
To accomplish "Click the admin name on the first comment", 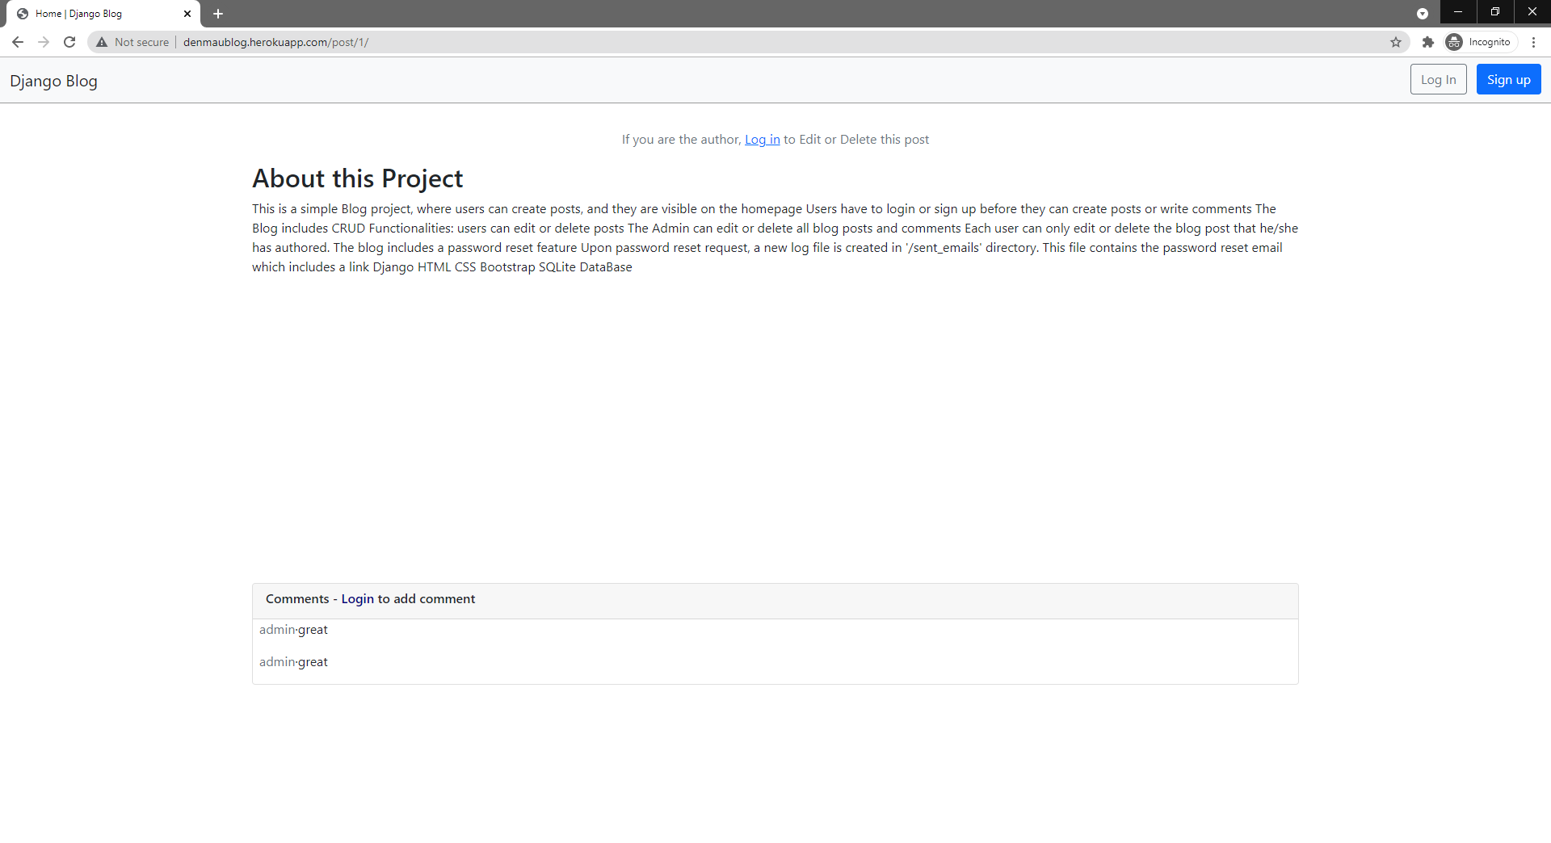I will [x=276, y=629].
